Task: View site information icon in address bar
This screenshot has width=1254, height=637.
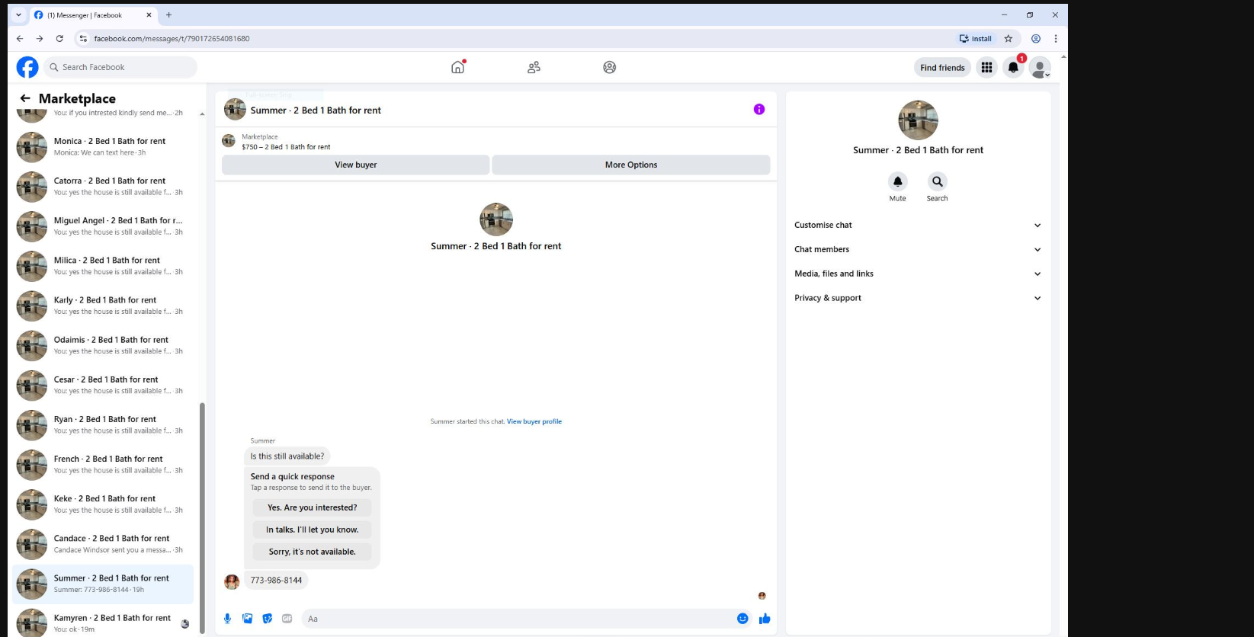Action: [x=84, y=38]
